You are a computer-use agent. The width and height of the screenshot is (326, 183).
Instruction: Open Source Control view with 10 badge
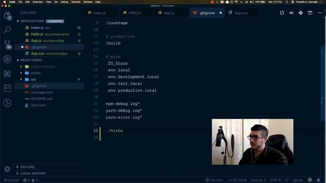8,44
